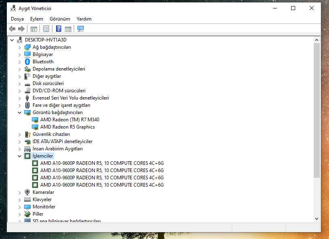
Task: Expand the Ağ bağdaştırıcıları category
Action: pyautogui.click(x=19, y=48)
